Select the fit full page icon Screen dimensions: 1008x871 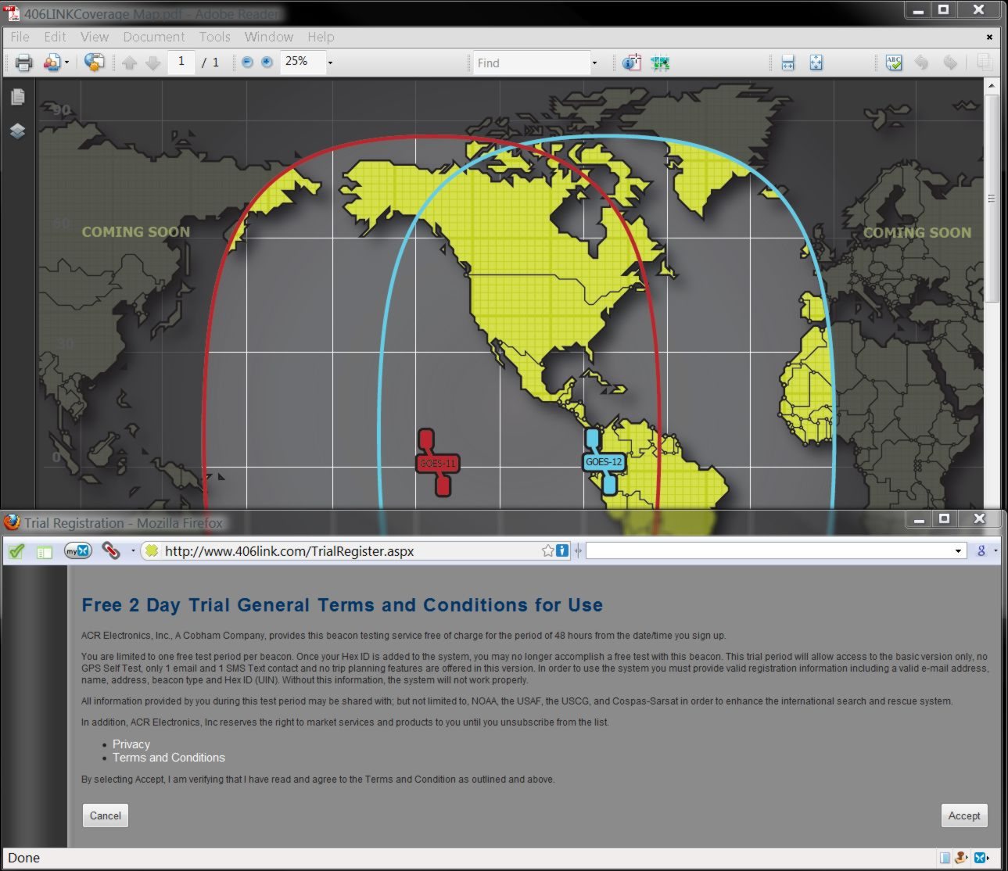pos(816,63)
